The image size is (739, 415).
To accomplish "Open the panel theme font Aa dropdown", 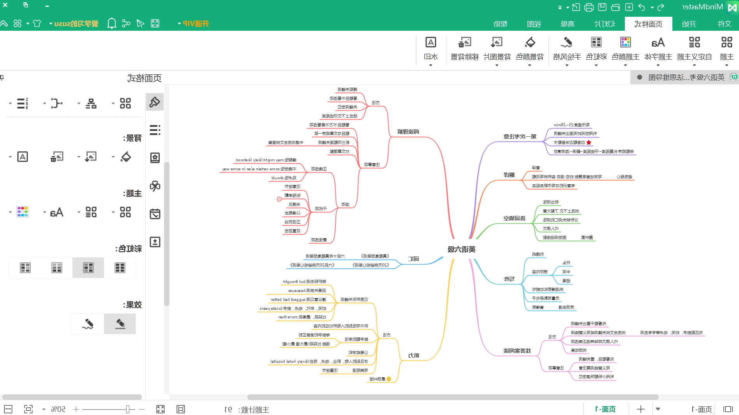I will (44, 212).
